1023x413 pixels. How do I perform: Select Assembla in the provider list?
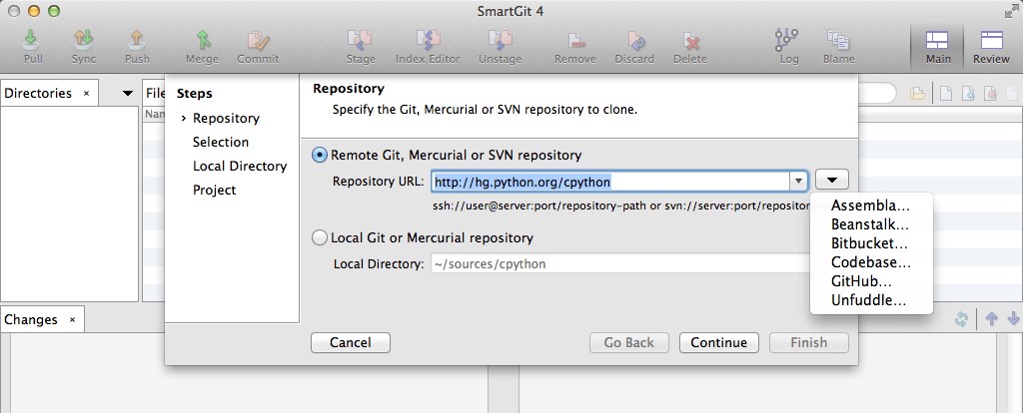(x=870, y=206)
